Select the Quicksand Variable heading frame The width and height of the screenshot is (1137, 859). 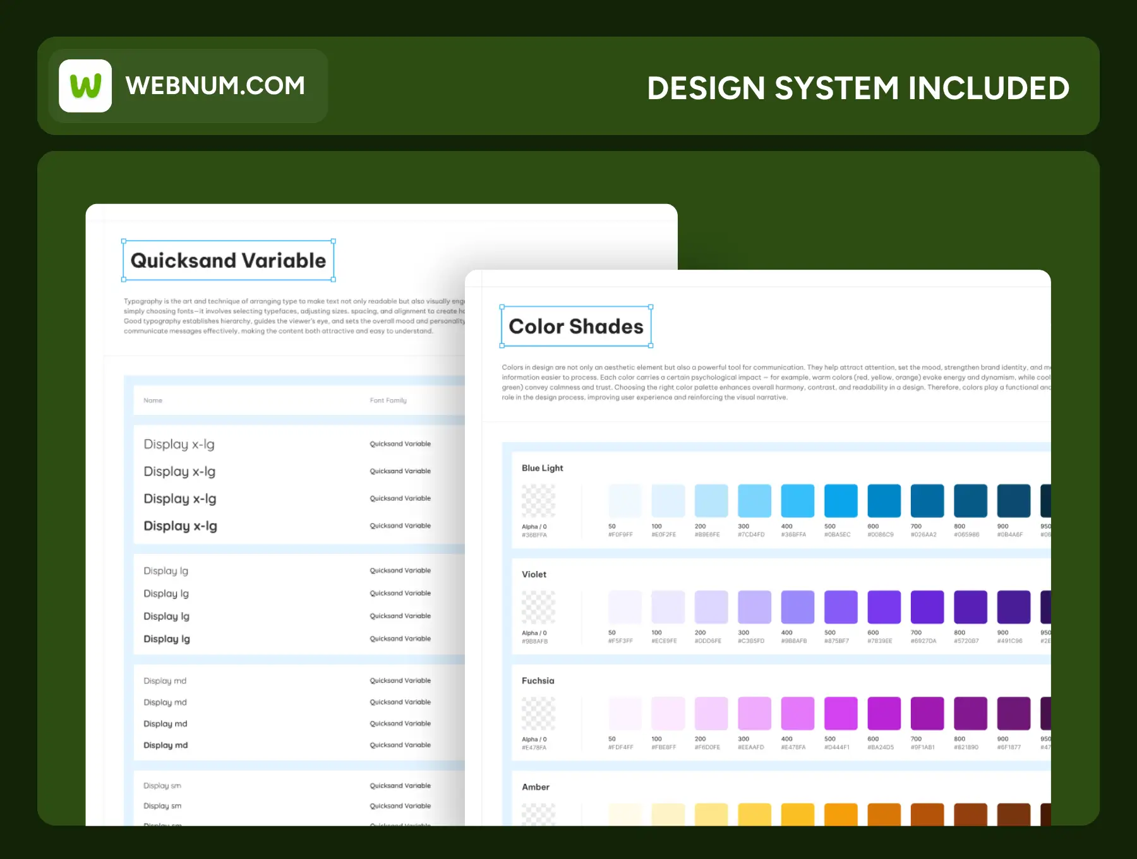(x=228, y=261)
